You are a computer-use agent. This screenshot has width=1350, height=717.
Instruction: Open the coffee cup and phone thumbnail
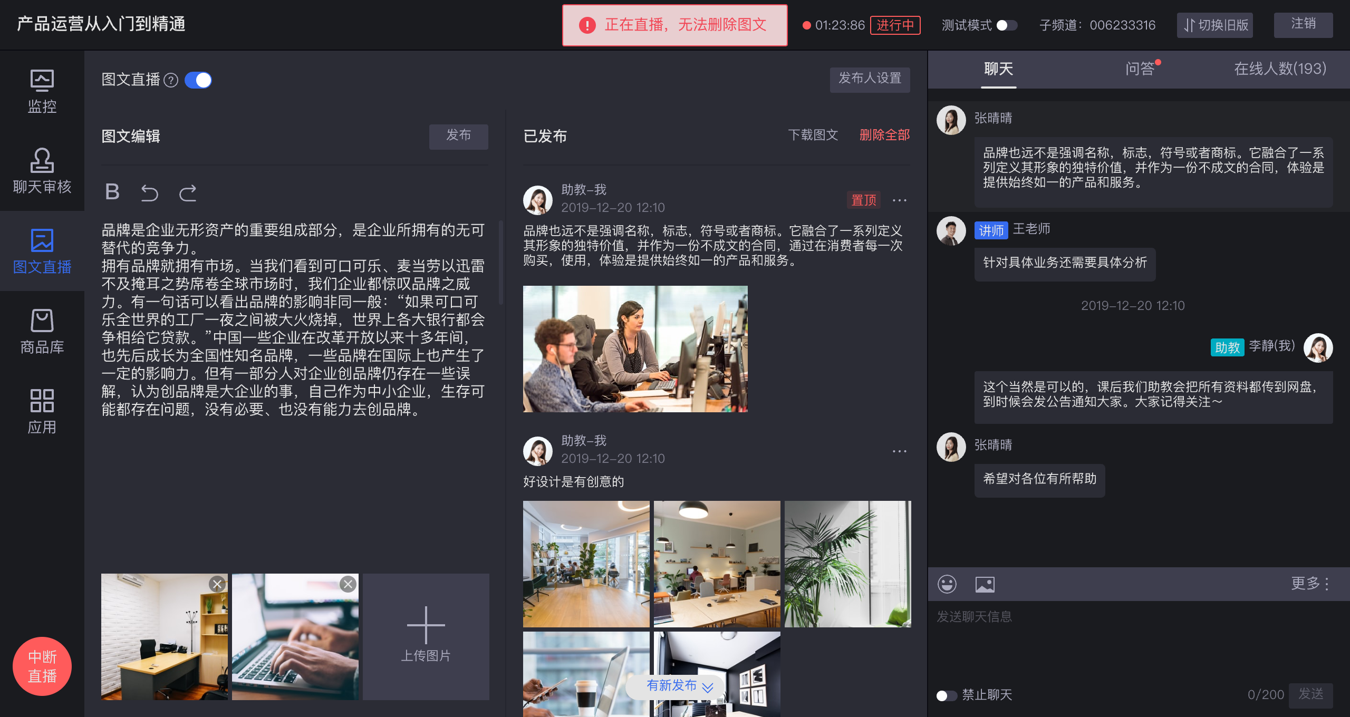[x=586, y=674]
